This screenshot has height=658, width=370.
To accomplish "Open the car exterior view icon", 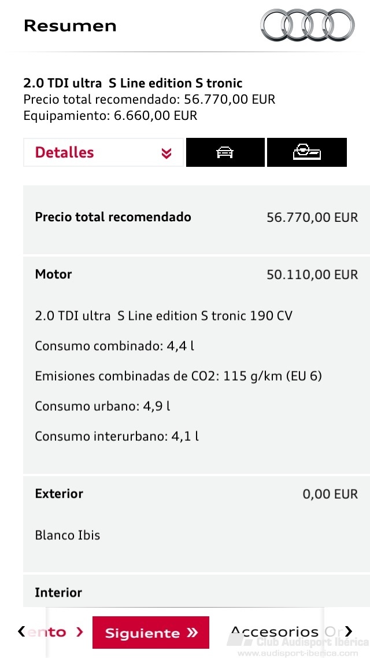I will tap(225, 152).
